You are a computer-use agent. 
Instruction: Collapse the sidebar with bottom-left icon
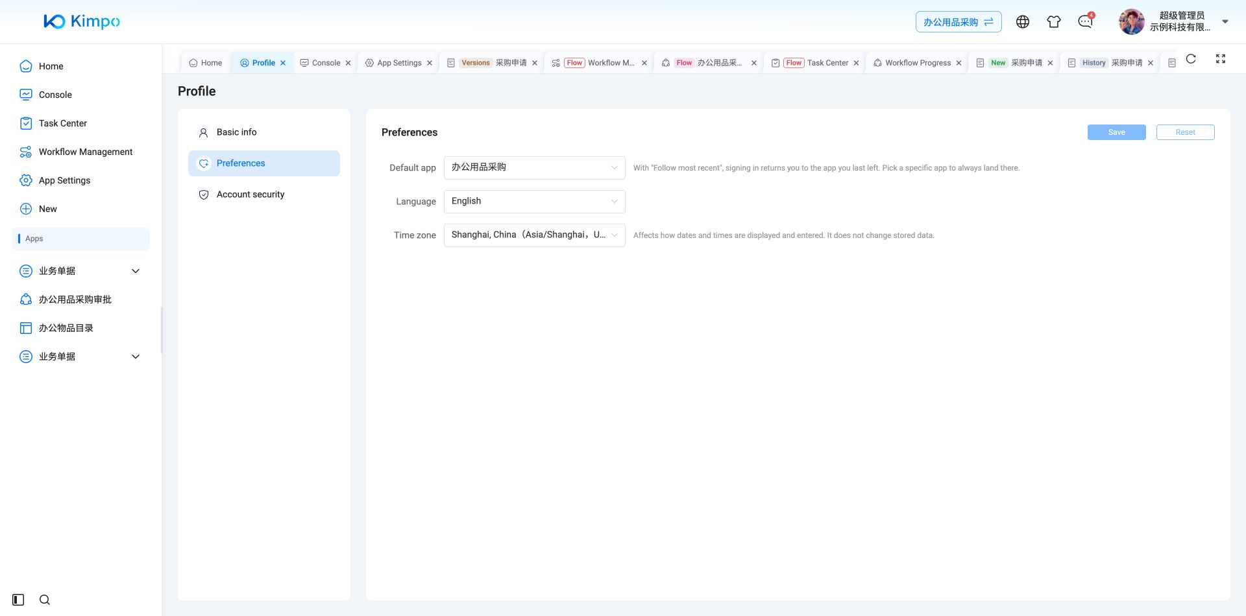(x=18, y=600)
